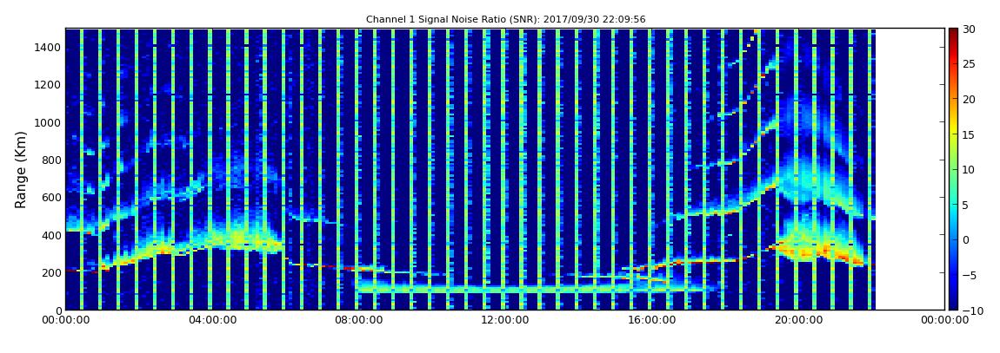Viewport: 1000px width, 353px height.
Task: Click the colorbar label 25
Action: (x=970, y=64)
